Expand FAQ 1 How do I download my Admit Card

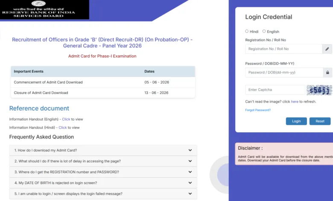click(103, 150)
